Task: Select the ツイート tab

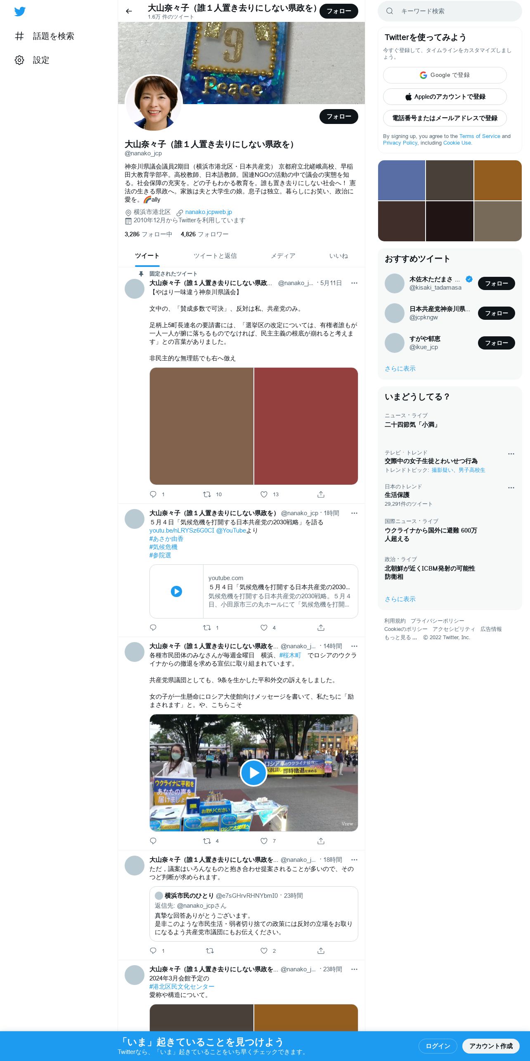Action: (x=147, y=256)
